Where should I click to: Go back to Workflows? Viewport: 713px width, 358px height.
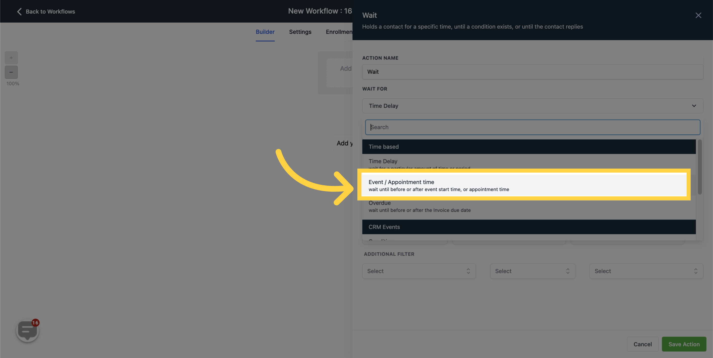coord(46,11)
